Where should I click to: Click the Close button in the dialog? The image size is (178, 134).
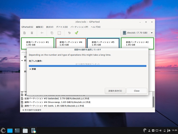point(137,91)
